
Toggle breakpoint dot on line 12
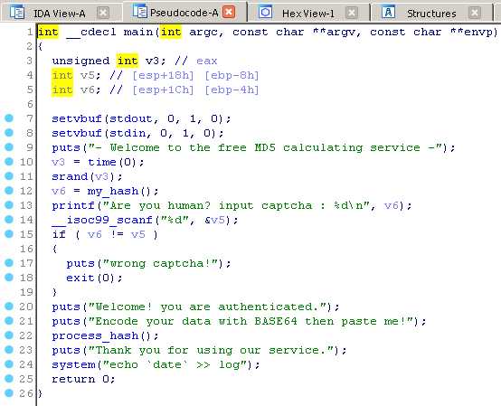pyautogui.click(x=9, y=191)
